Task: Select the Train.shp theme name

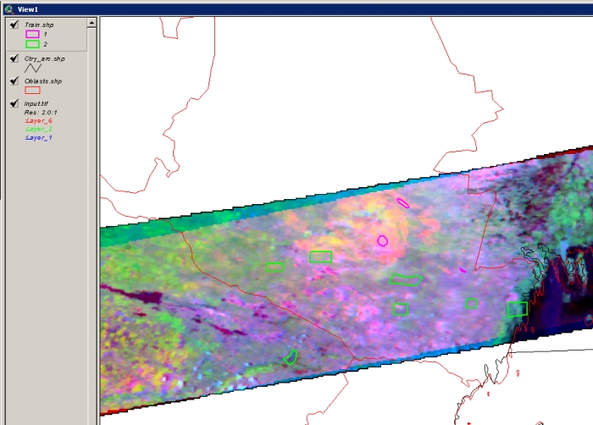Action: pos(39,25)
